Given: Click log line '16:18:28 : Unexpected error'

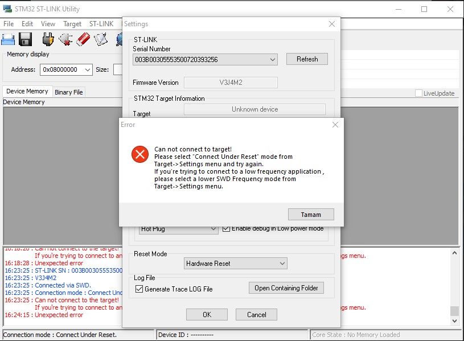Looking at the screenshot, I should tap(44, 263).
